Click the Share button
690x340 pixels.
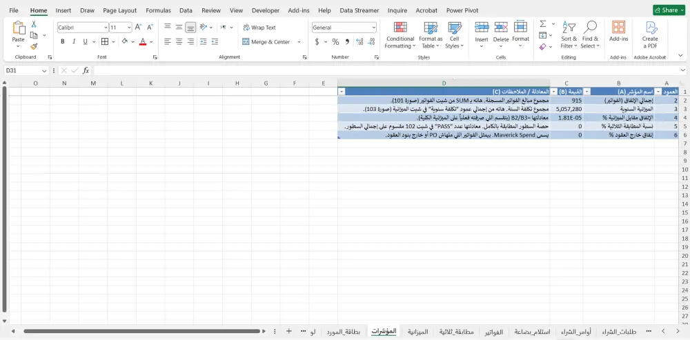[669, 10]
